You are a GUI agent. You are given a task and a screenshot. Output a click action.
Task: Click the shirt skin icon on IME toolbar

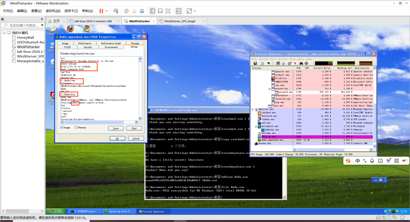coord(388,161)
